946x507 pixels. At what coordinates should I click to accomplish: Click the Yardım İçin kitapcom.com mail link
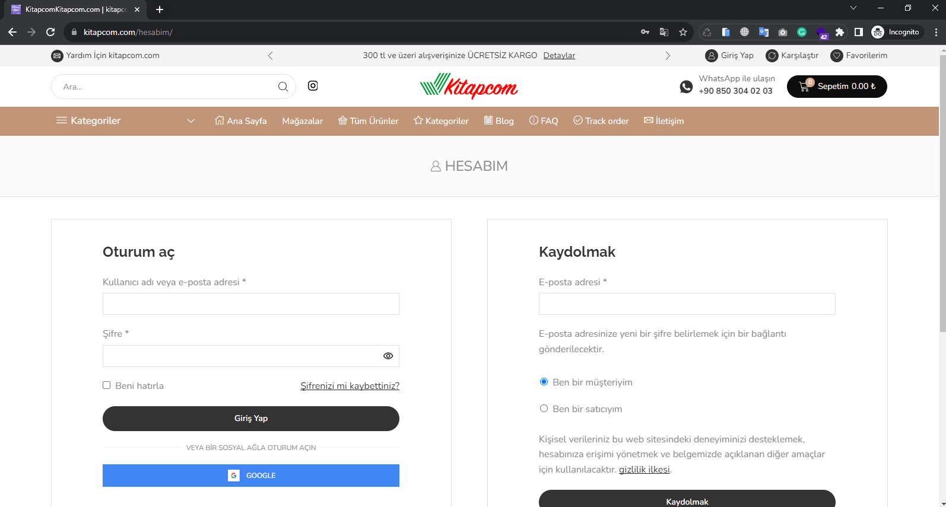click(x=106, y=56)
